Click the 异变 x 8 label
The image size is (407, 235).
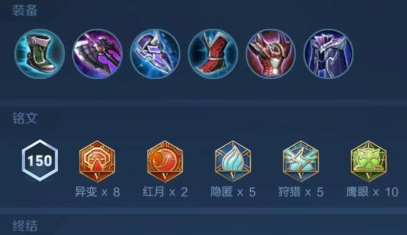[97, 192]
